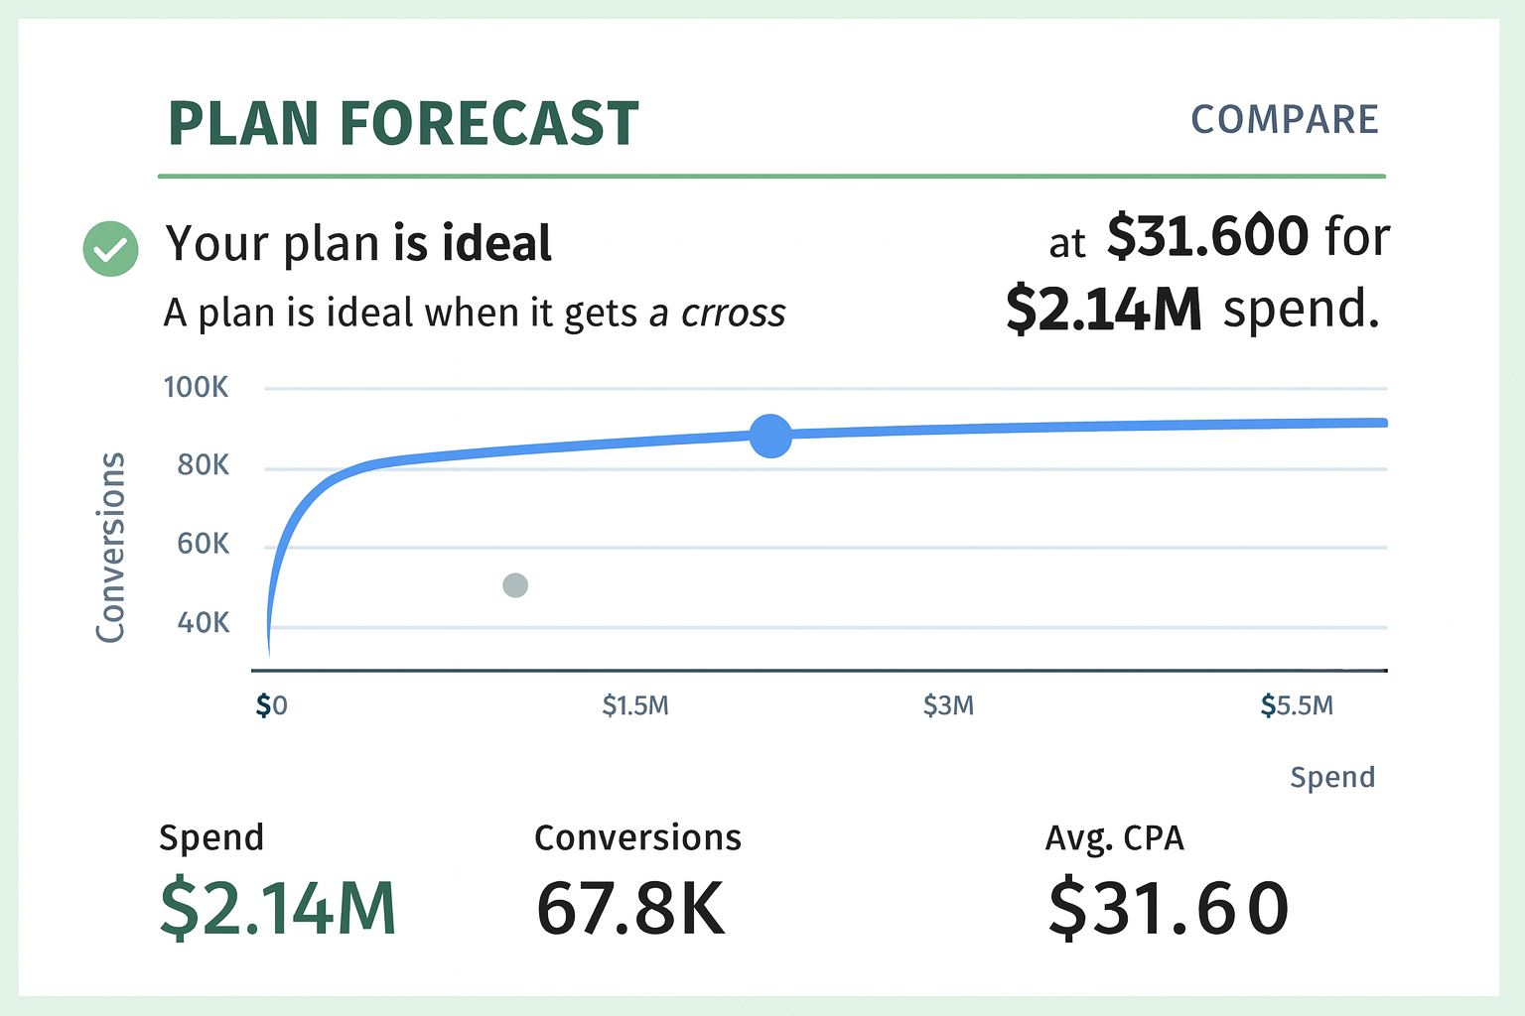
Task: Click the gray comparison dot on chart
Action: coord(515,585)
